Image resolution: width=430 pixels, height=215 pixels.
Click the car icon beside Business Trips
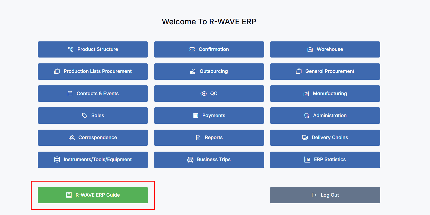(x=190, y=160)
